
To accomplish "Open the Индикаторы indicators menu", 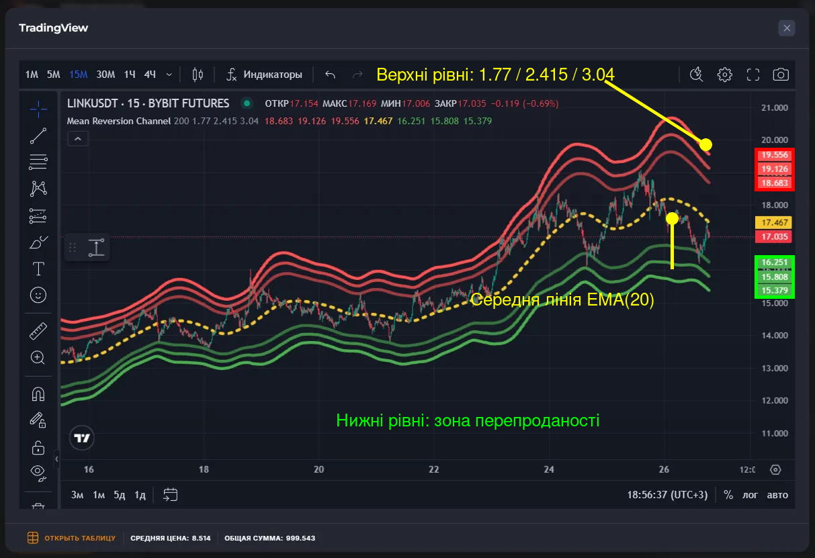I will pos(264,75).
